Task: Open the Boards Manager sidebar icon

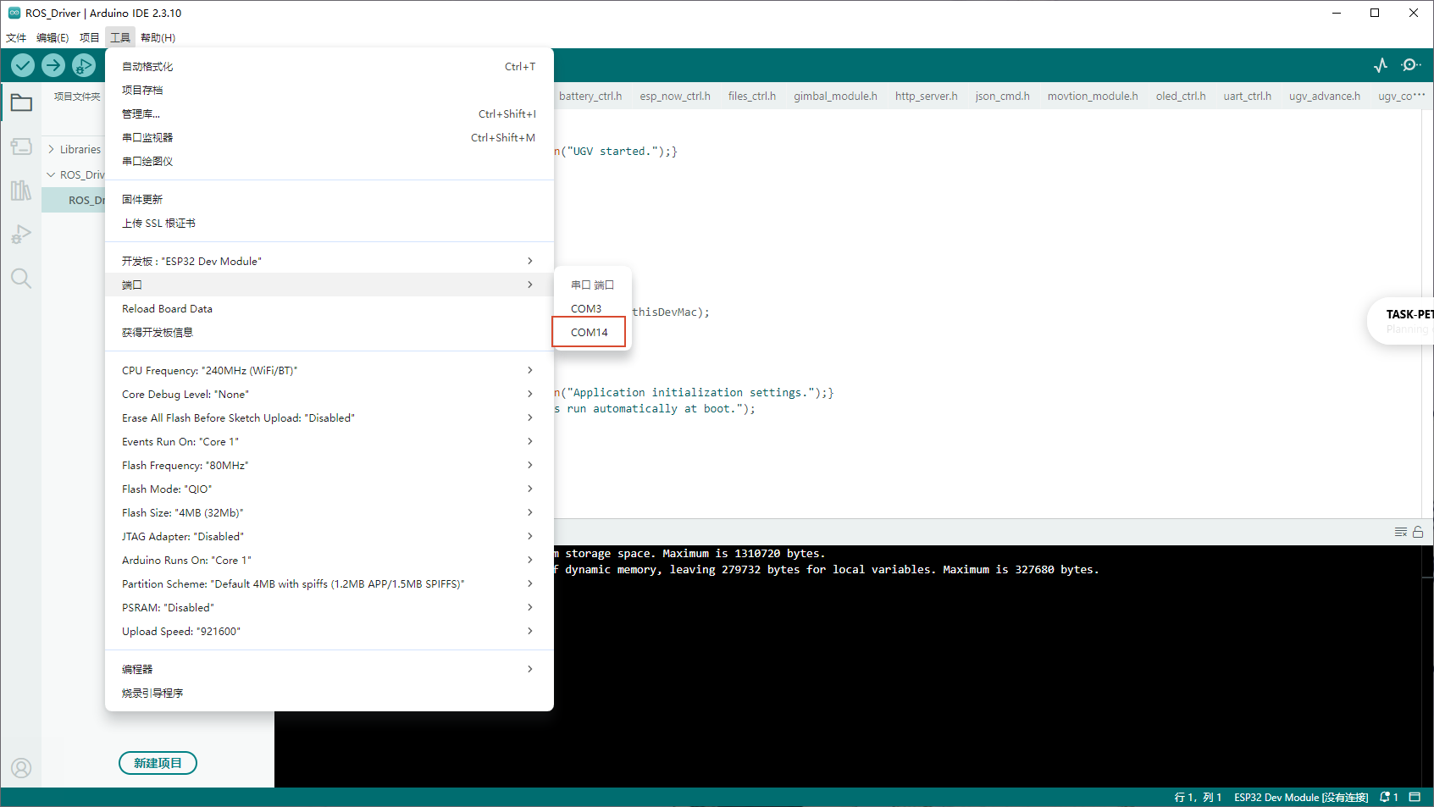Action: point(21,147)
